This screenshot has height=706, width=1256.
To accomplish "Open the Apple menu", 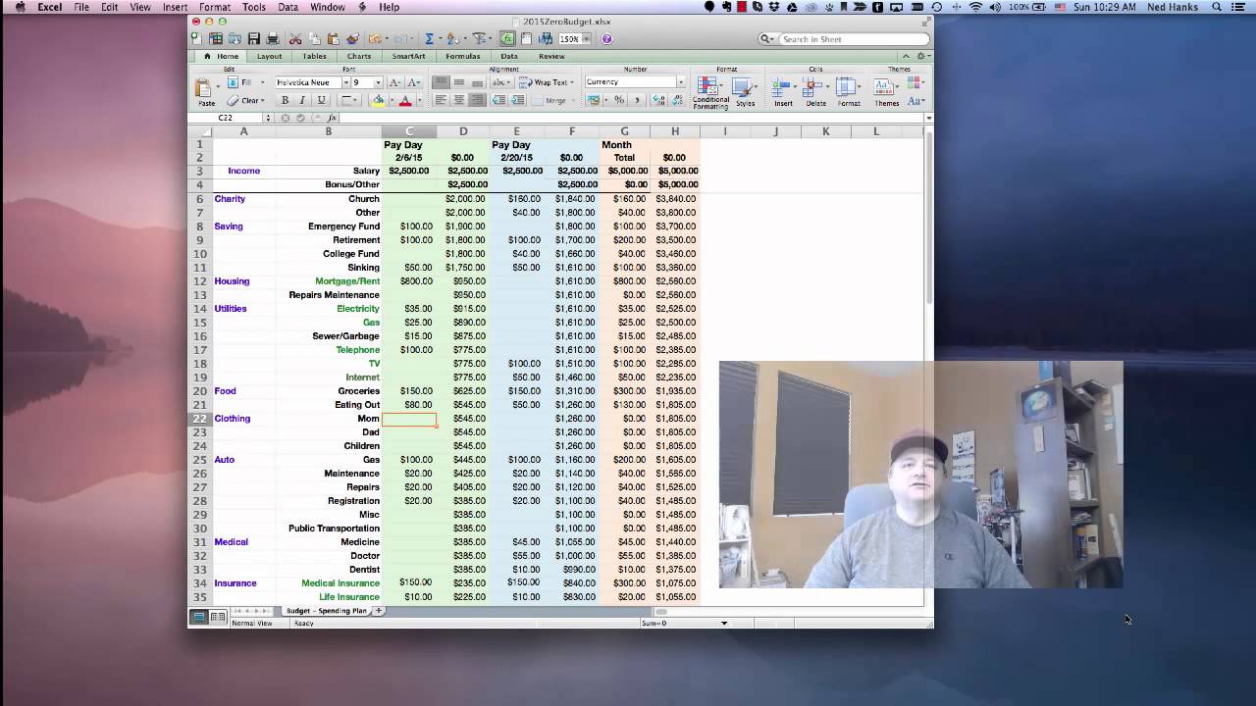I will 20,7.
